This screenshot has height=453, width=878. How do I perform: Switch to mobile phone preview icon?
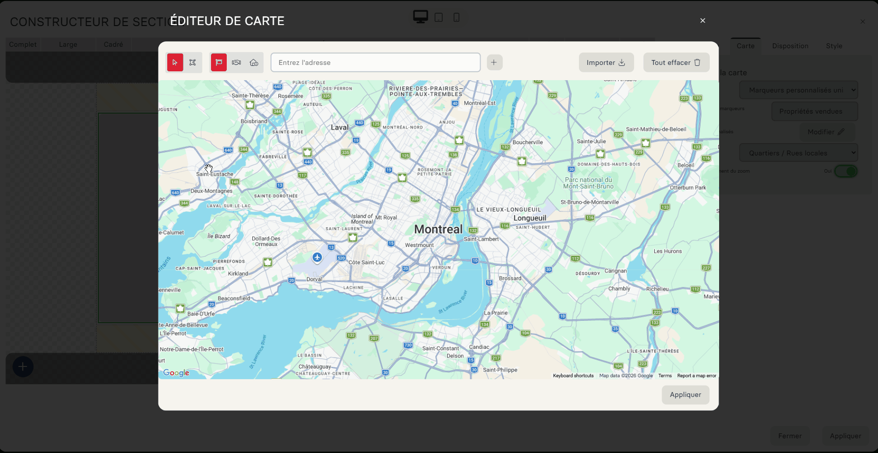pos(456,18)
